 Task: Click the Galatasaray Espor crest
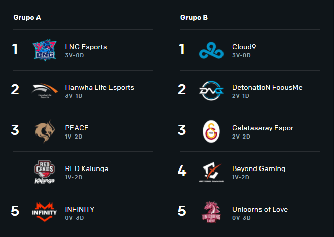click(211, 131)
